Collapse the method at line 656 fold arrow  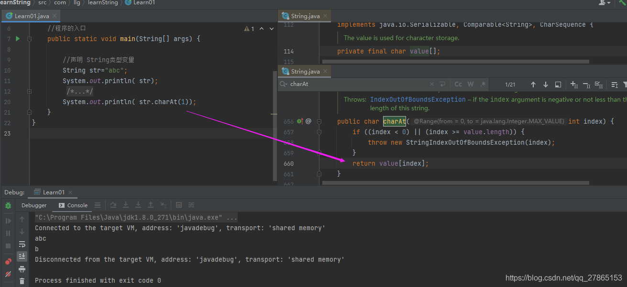tap(319, 121)
